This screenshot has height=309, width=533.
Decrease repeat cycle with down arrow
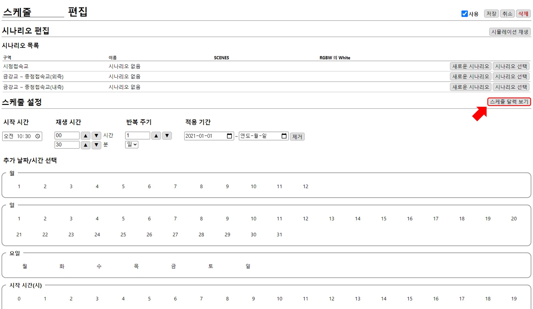point(167,136)
